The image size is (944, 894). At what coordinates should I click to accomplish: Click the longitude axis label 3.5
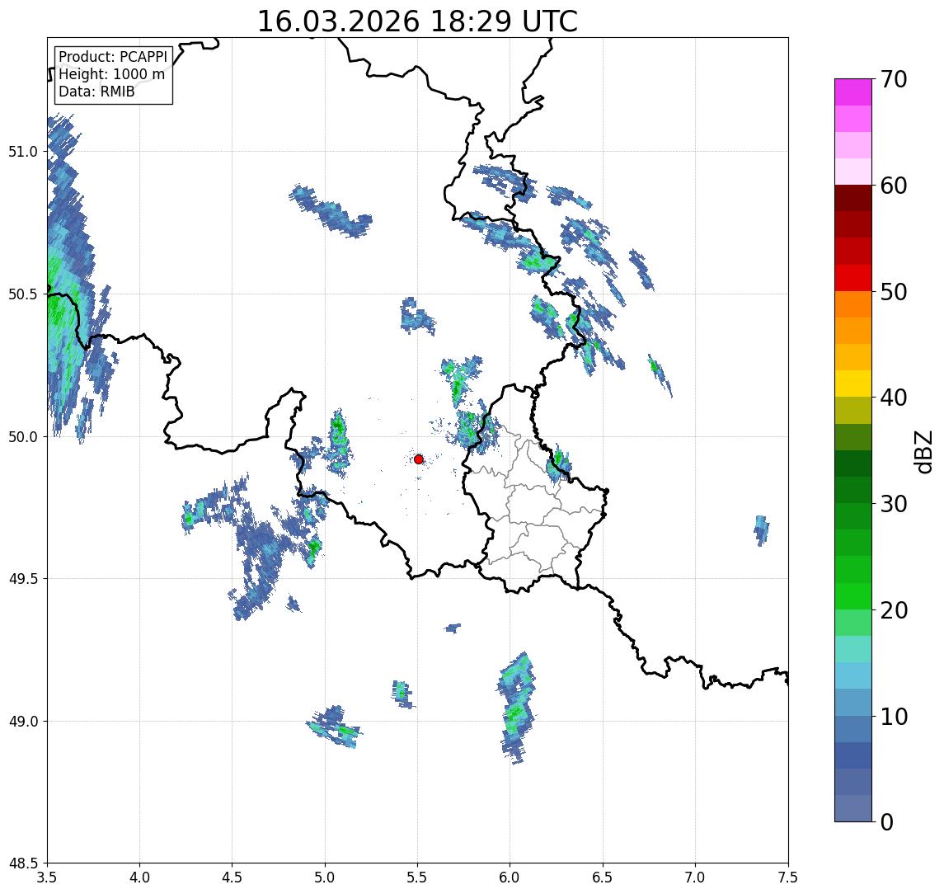47,878
